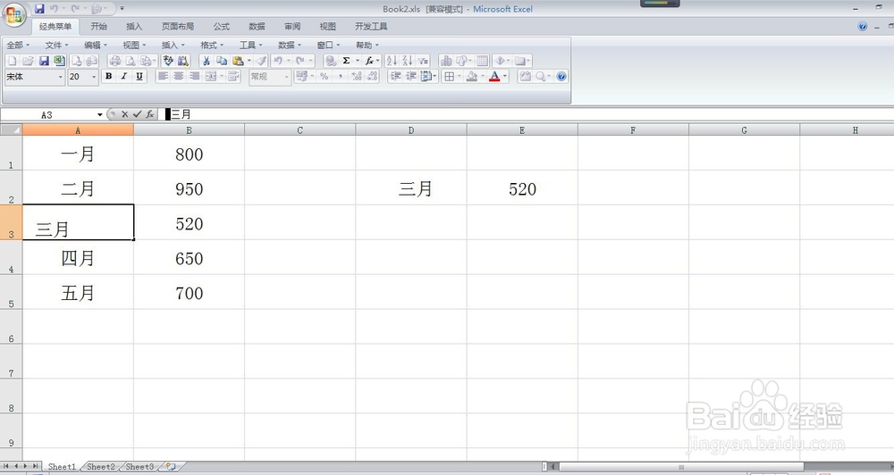Switch to the 页面布局 ribbon tab
The image size is (894, 475).
click(x=177, y=26)
